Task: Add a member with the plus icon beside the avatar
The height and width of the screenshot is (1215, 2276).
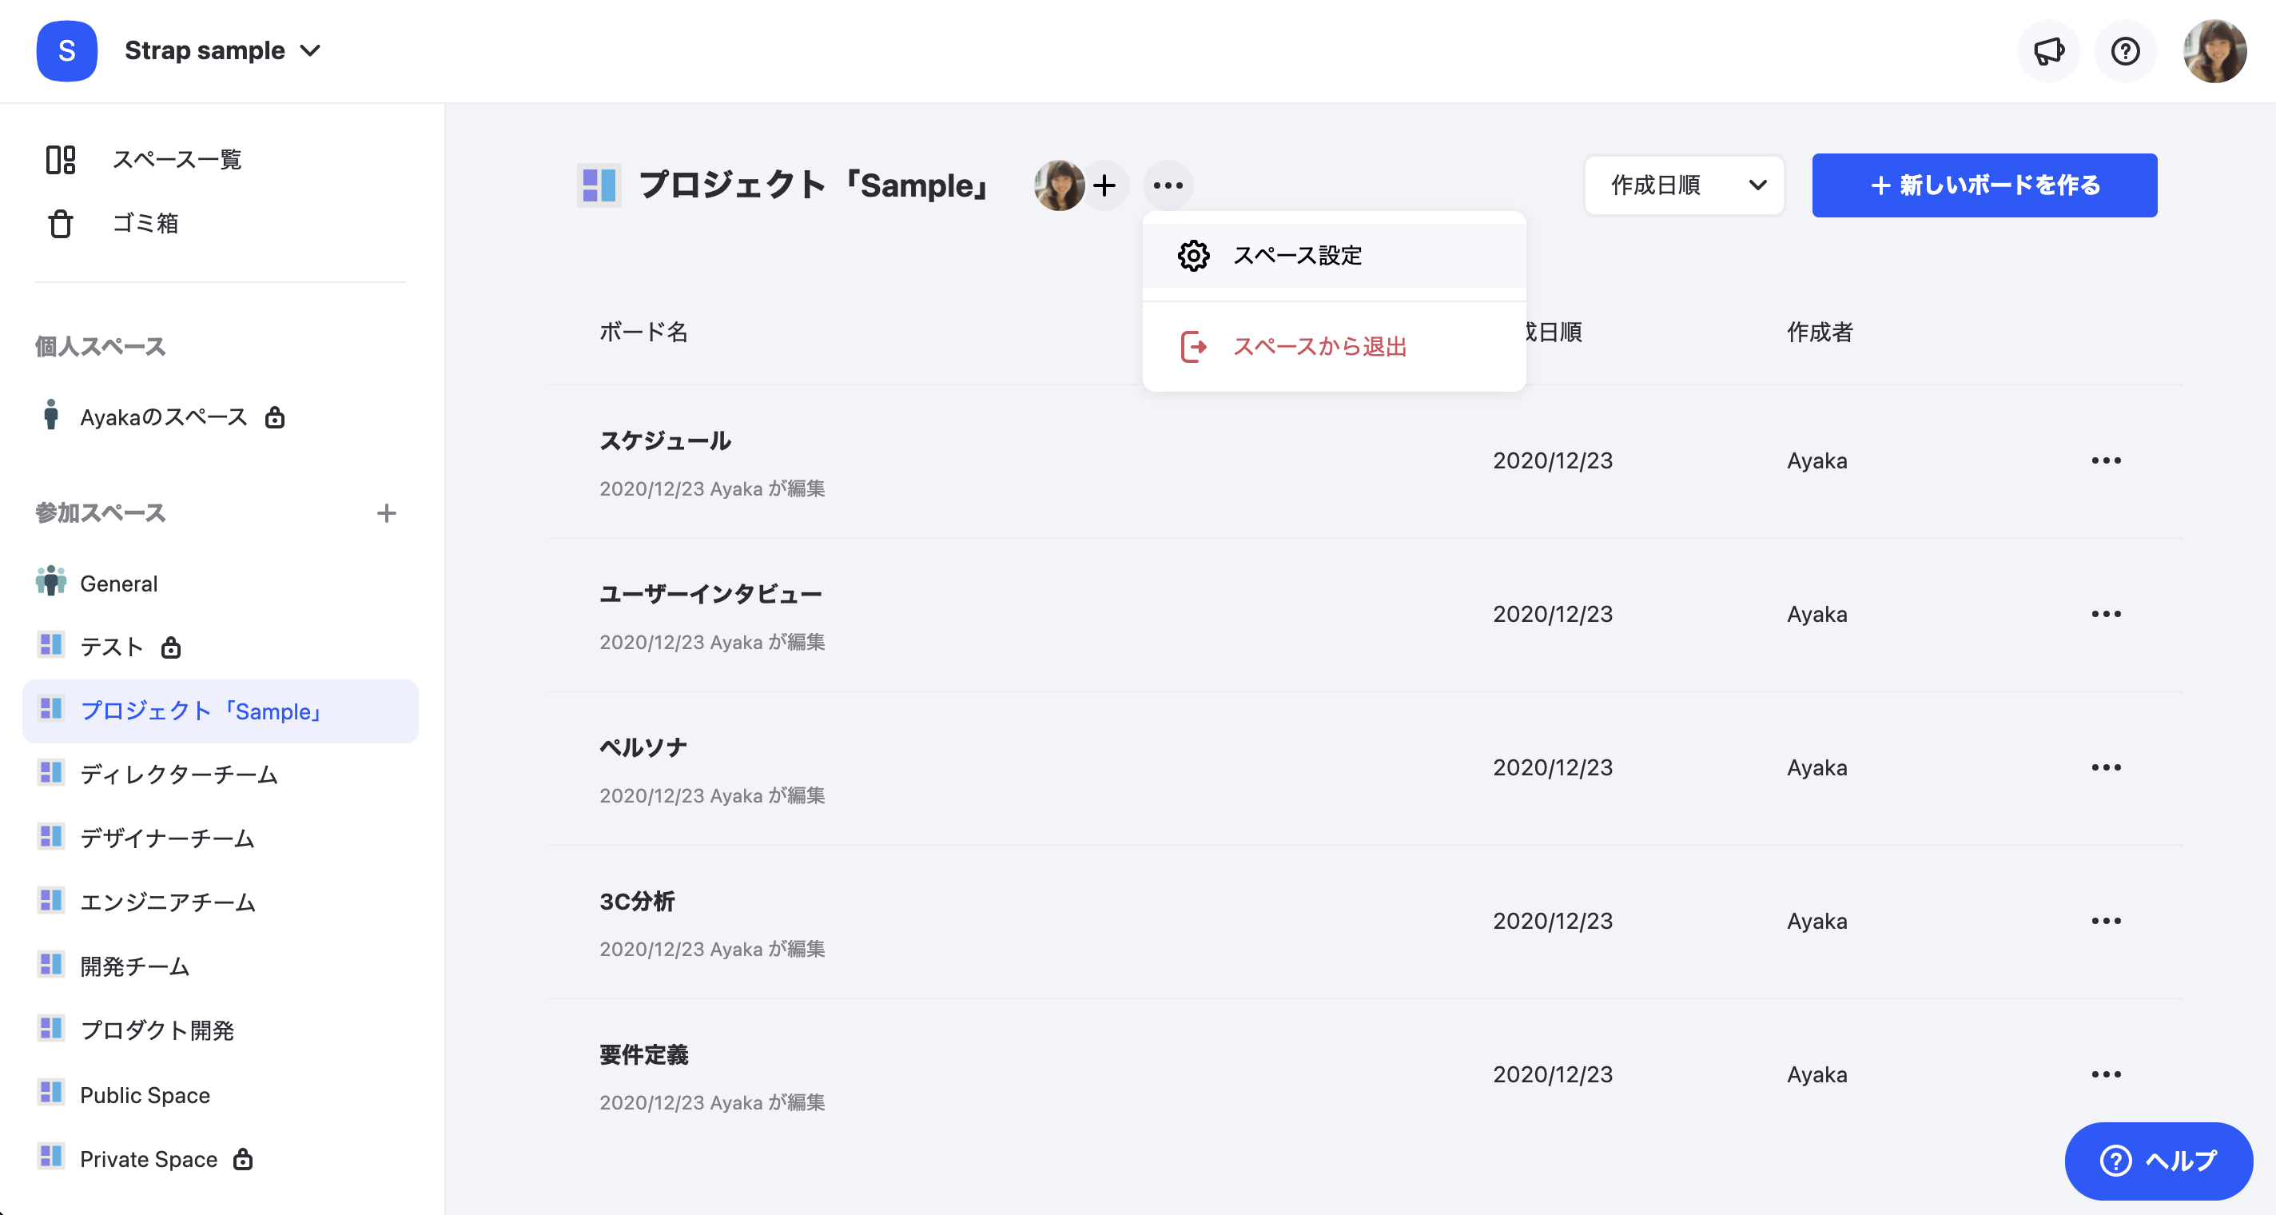Action: [1104, 185]
